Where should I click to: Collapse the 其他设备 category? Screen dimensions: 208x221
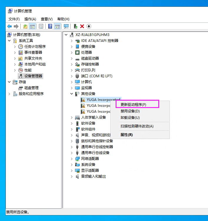point(71,94)
